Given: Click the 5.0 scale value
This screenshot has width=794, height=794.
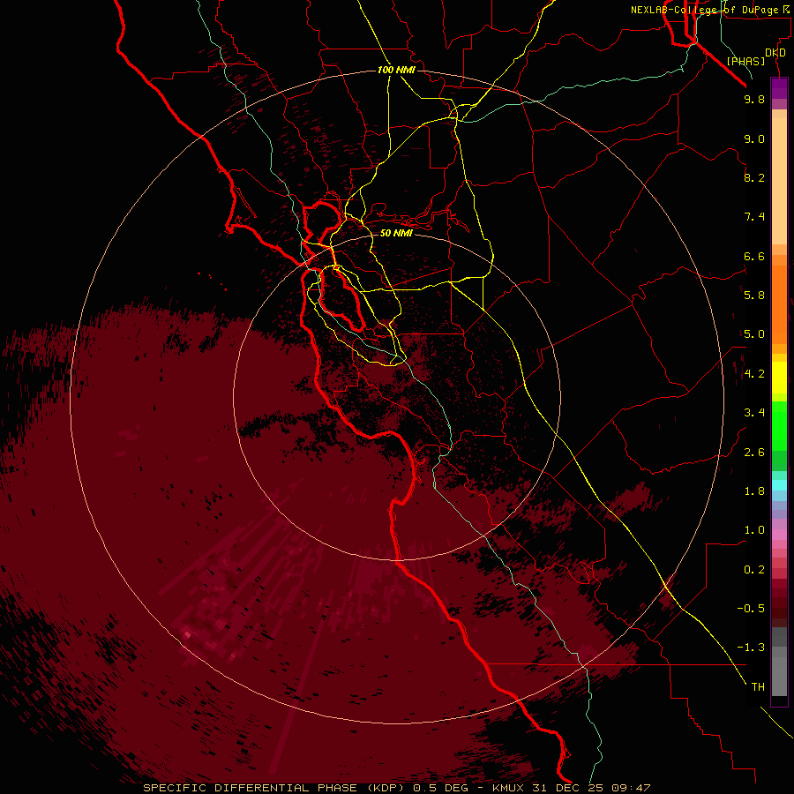Looking at the screenshot, I should click(754, 334).
